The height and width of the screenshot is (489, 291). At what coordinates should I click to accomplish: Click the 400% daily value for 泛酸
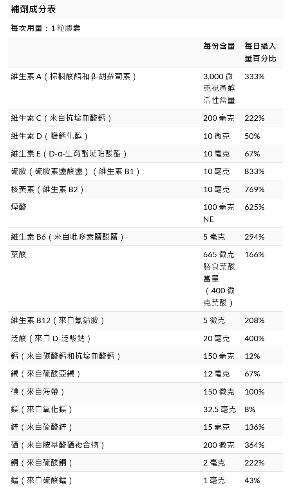255,338
